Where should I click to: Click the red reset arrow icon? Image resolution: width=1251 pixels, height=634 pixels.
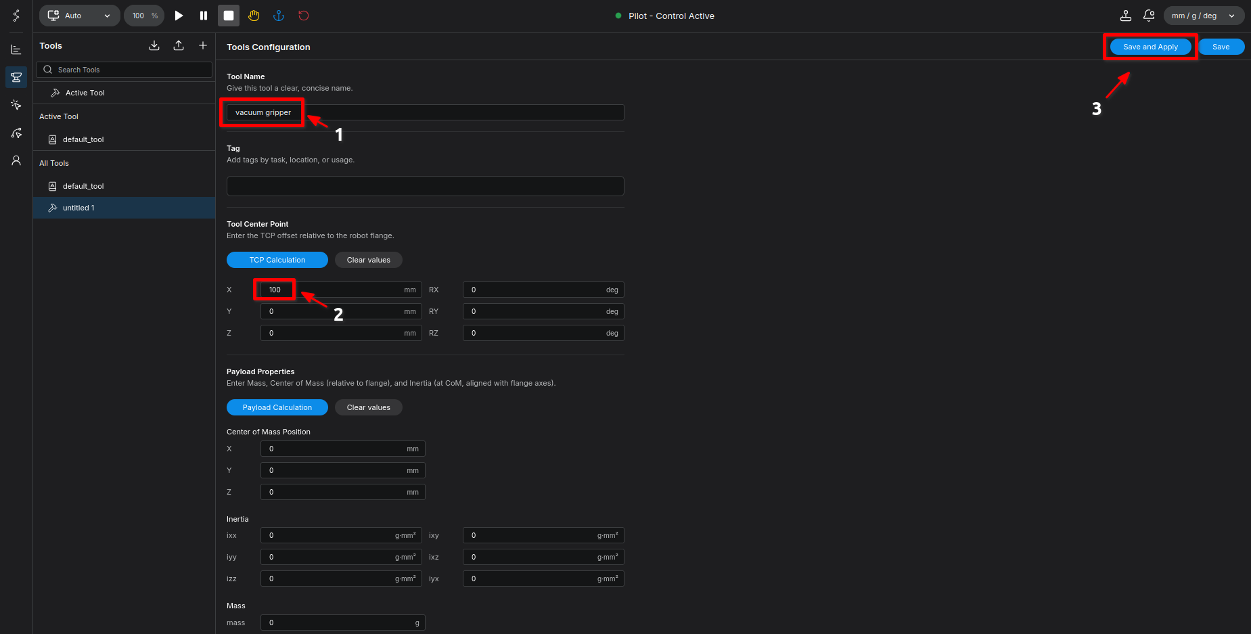pyautogui.click(x=304, y=16)
